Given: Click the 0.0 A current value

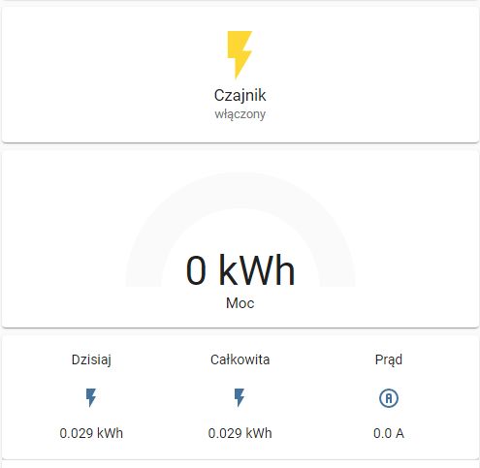Looking at the screenshot, I should coord(389,433).
